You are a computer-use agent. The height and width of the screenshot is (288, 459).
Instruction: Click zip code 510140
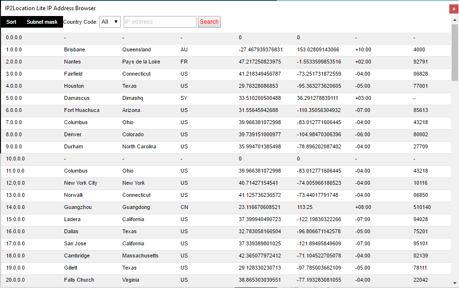(422, 208)
